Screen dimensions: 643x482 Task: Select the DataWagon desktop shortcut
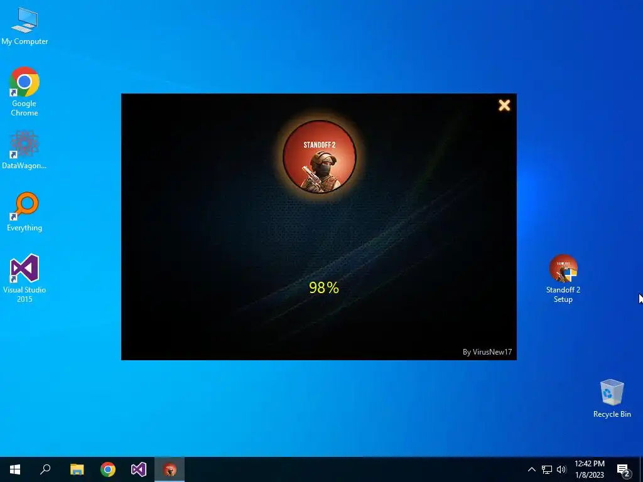point(24,149)
